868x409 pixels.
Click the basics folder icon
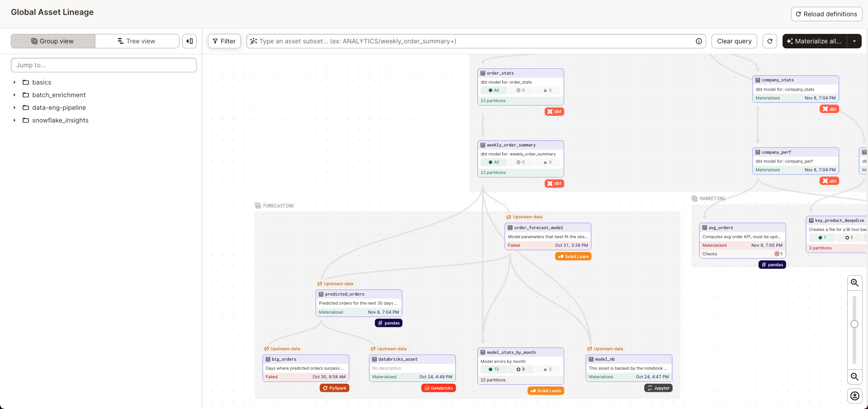26,82
